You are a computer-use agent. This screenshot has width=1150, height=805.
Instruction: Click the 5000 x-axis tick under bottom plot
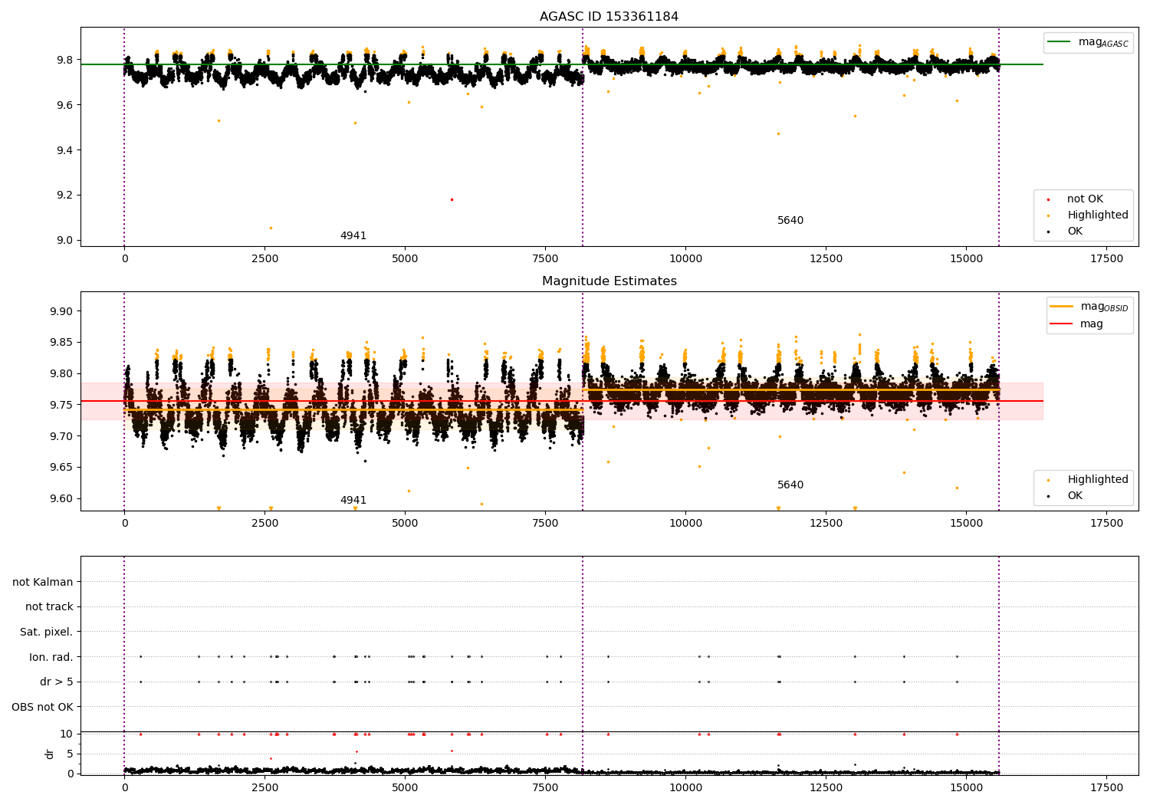405,788
